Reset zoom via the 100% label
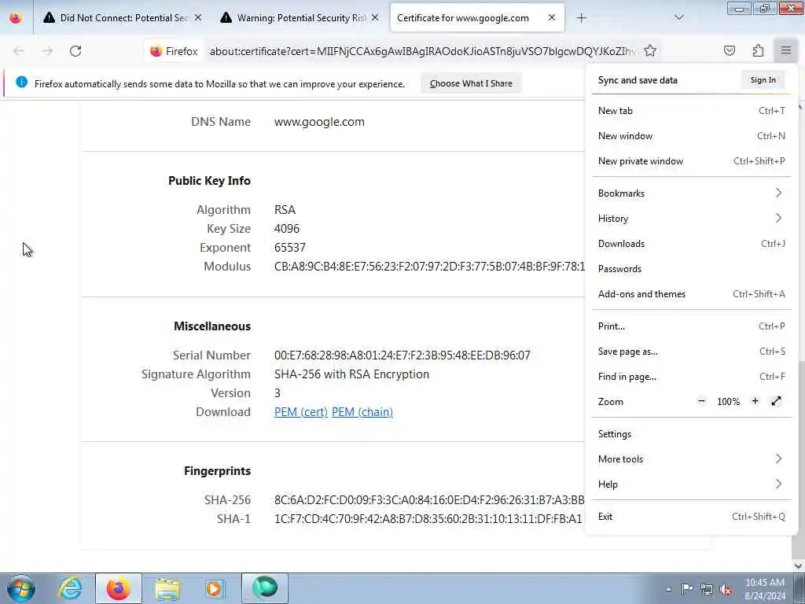Viewport: 805px width, 604px height. pos(728,402)
